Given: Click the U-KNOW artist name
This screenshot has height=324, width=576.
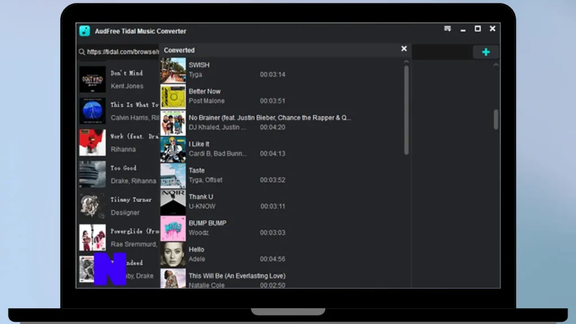Looking at the screenshot, I should pyautogui.click(x=202, y=206).
